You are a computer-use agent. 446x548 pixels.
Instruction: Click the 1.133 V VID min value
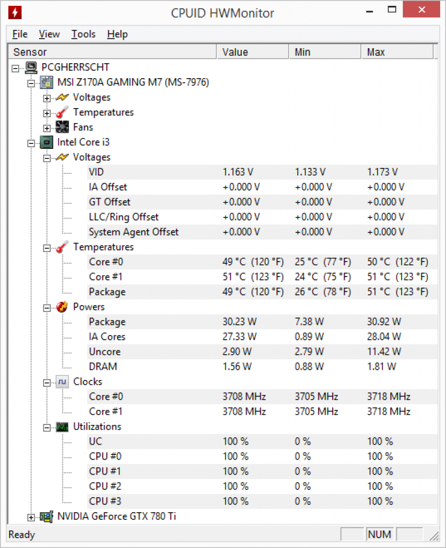tap(310, 172)
